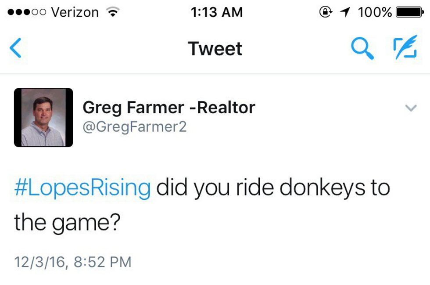Tap the Verizon carrier label
This screenshot has width=430, height=285.
tap(75, 12)
